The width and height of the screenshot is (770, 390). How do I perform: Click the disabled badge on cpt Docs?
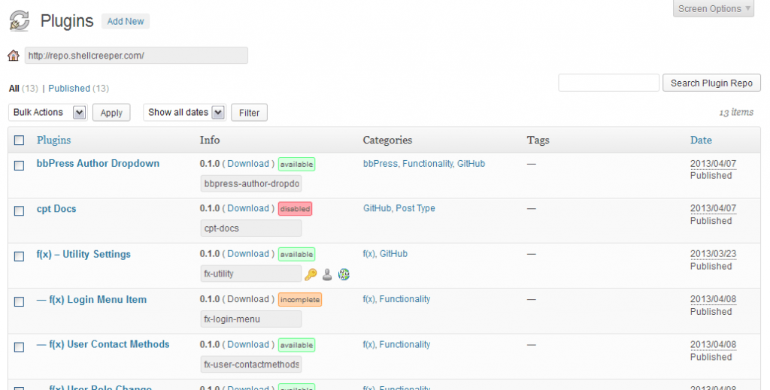(295, 209)
